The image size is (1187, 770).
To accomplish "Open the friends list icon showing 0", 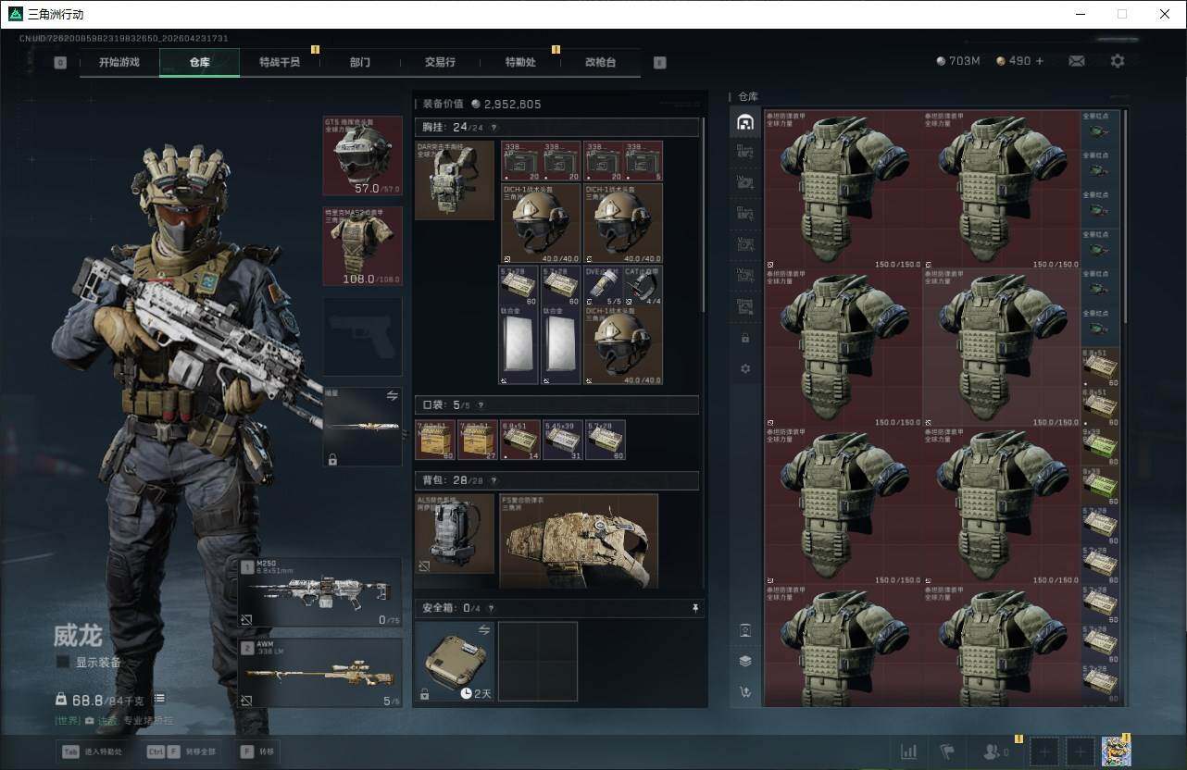I will pos(996,752).
